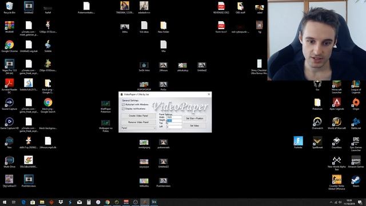This screenshot has width=366, height=206.
Task: Select the OBS stuff desktop icon
Action: click(x=240, y=7)
